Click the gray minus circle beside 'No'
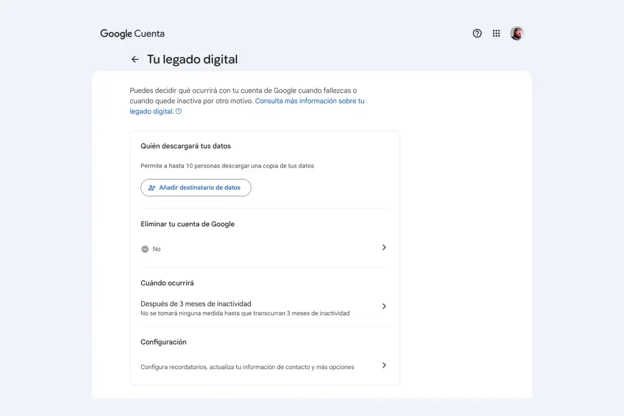This screenshot has width=624, height=416. pos(145,249)
